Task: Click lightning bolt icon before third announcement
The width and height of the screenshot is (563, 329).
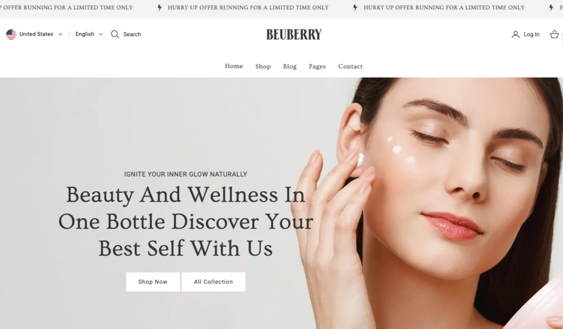Action: (x=355, y=8)
